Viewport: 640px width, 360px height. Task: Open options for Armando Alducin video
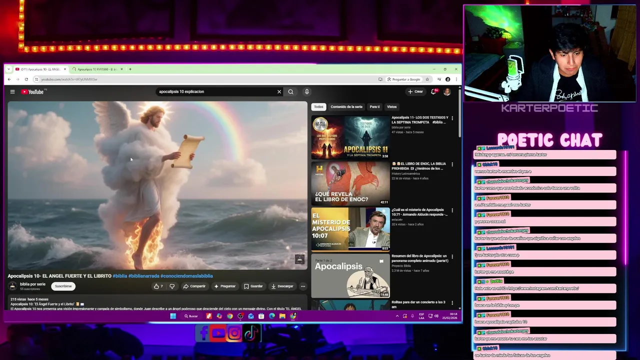click(x=452, y=210)
